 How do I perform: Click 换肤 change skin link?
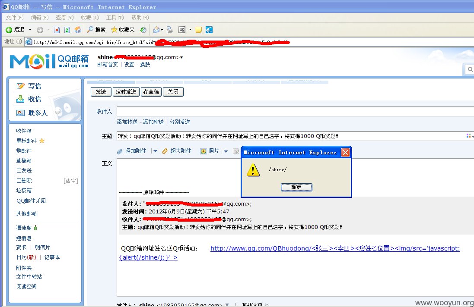click(x=145, y=65)
